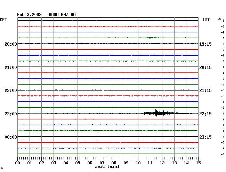Select the station label "RWMO HHZ BW"
Screen dimensions: 226x172
click(x=62, y=15)
